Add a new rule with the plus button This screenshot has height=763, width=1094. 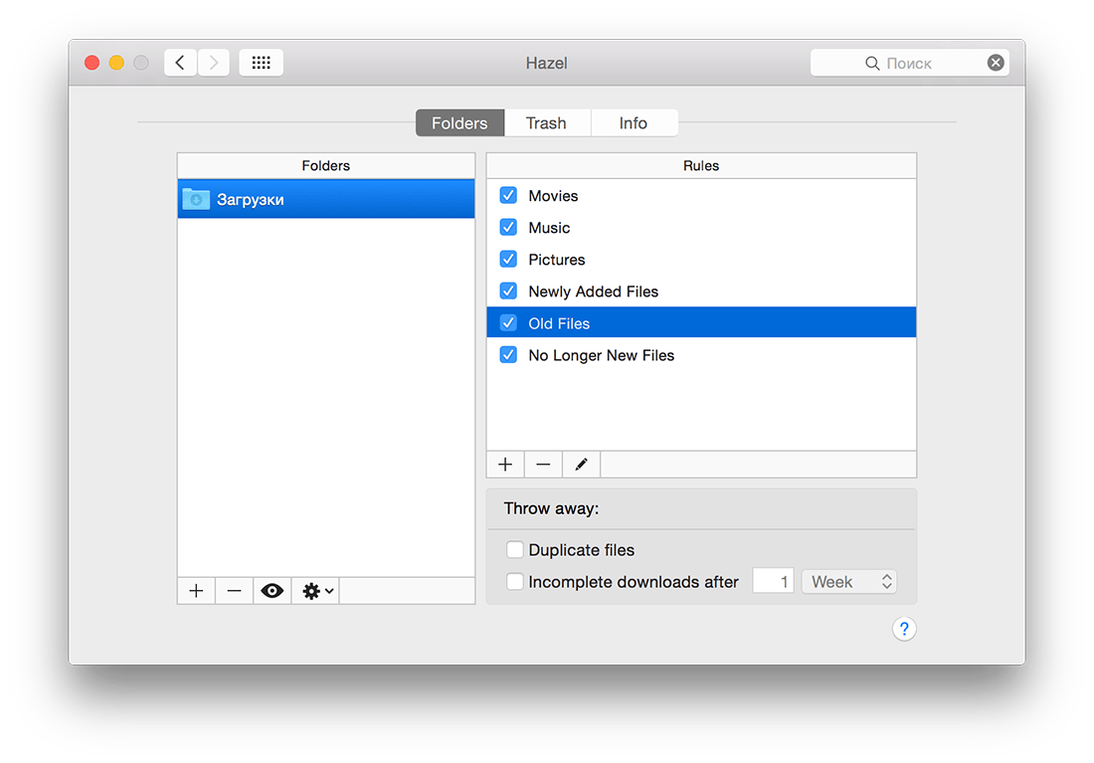[x=505, y=465]
